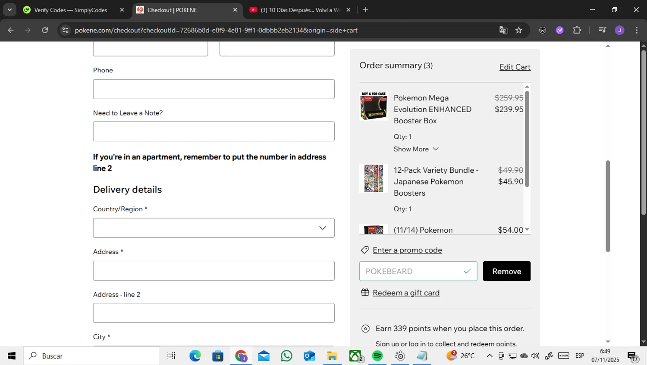Reload the checkout page

(45, 30)
